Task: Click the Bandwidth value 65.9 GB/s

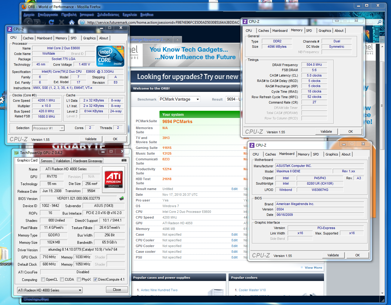Action: pos(109,242)
